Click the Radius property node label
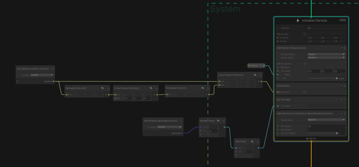Screen dimensions: 359x167 [254, 66]
